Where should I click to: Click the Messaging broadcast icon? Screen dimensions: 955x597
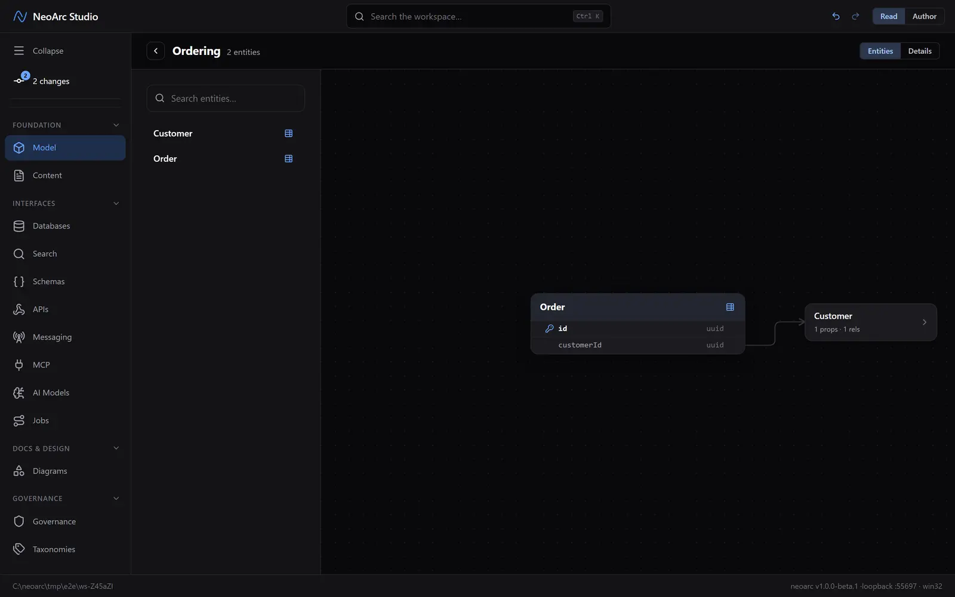coord(19,337)
